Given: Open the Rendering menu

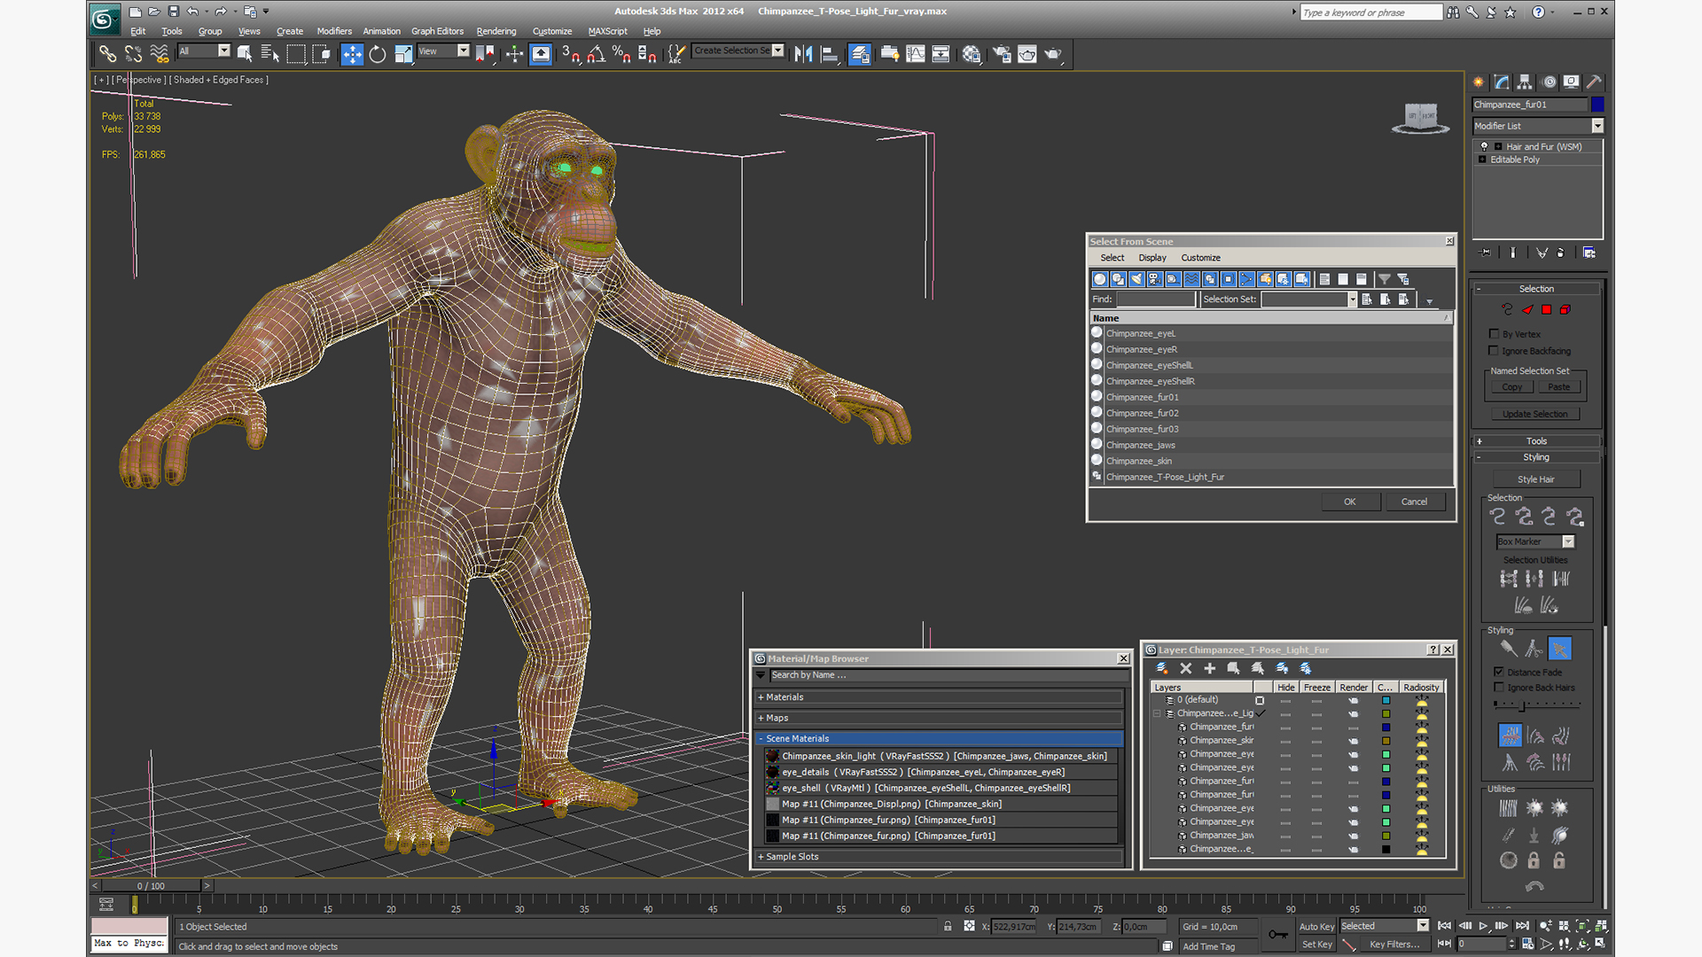Looking at the screenshot, I should 496,31.
